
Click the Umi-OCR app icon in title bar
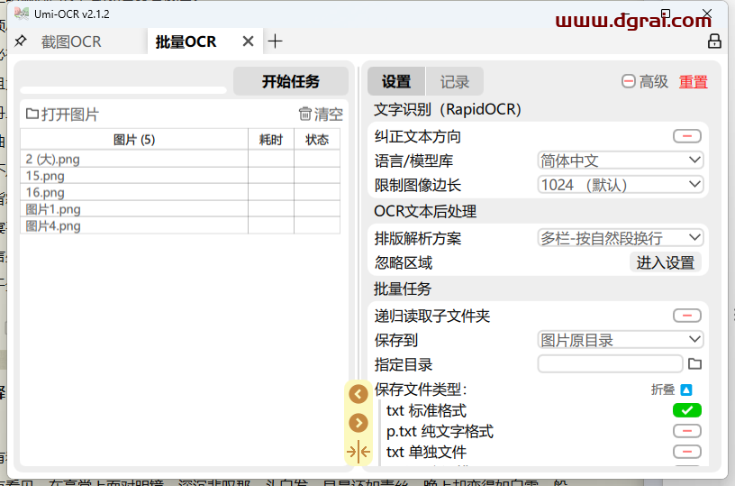[21, 14]
